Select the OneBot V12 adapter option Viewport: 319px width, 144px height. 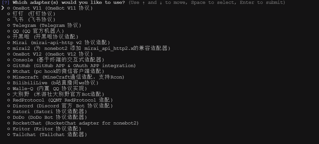(50, 54)
